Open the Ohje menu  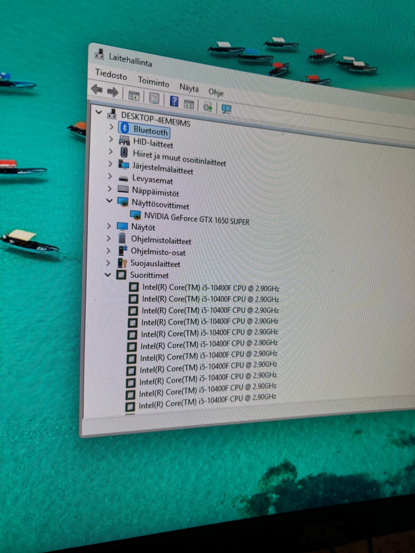click(216, 92)
